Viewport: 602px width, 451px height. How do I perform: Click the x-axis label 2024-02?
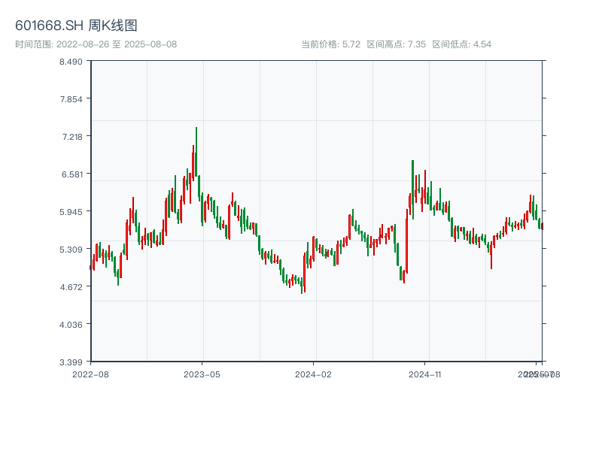[313, 374]
